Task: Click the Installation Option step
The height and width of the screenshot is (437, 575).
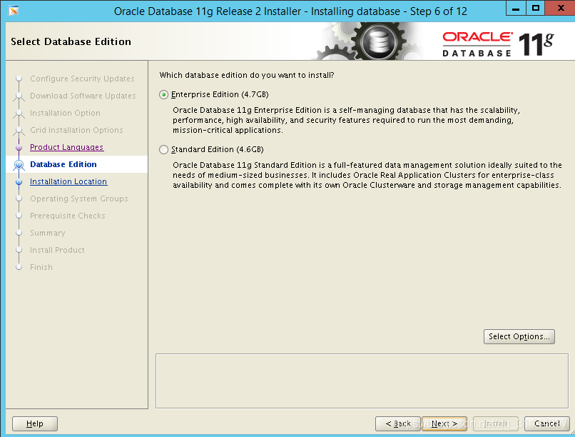Action: click(65, 113)
